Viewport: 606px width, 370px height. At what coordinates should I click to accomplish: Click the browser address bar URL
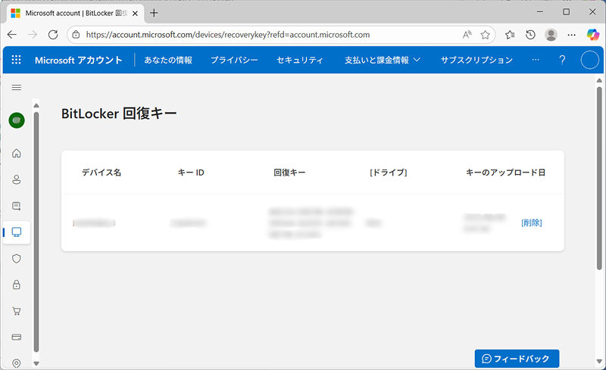pos(227,35)
